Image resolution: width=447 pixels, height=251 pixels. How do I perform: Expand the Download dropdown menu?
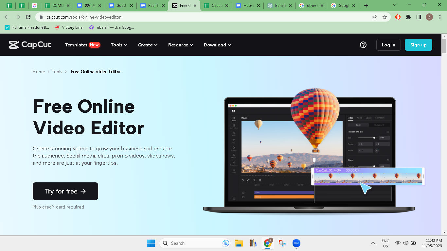coord(218,45)
